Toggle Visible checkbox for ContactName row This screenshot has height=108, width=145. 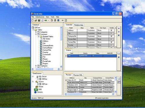click(111, 39)
